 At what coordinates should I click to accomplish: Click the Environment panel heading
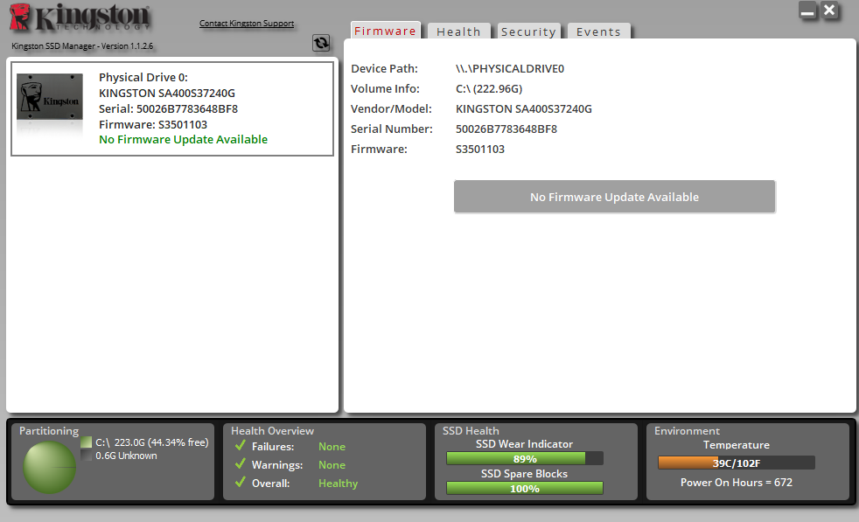tap(687, 431)
